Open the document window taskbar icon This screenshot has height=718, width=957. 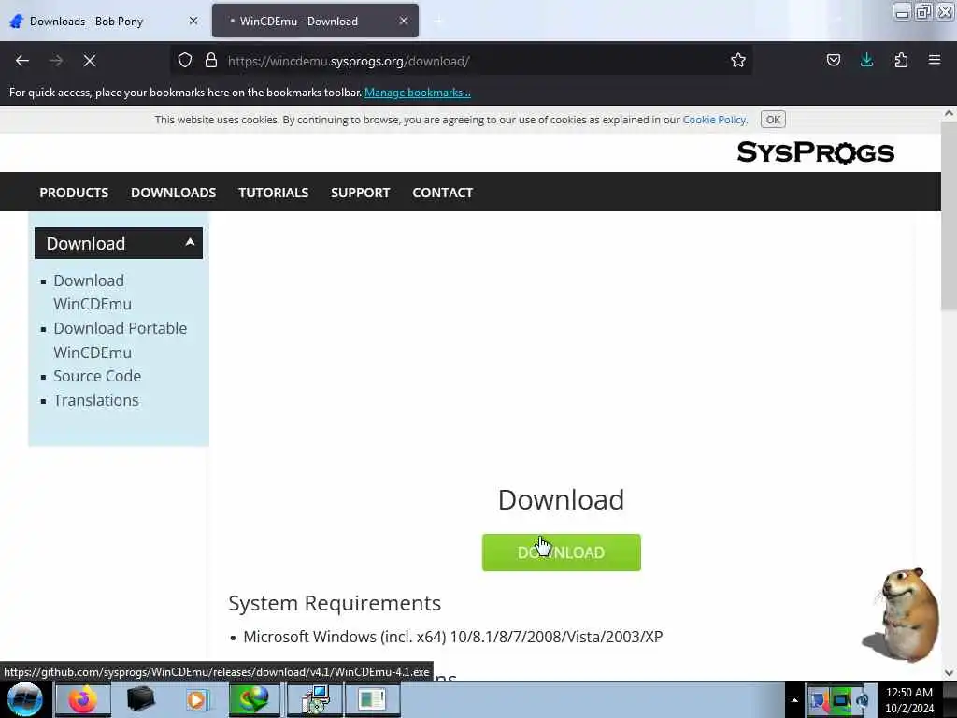click(x=372, y=699)
